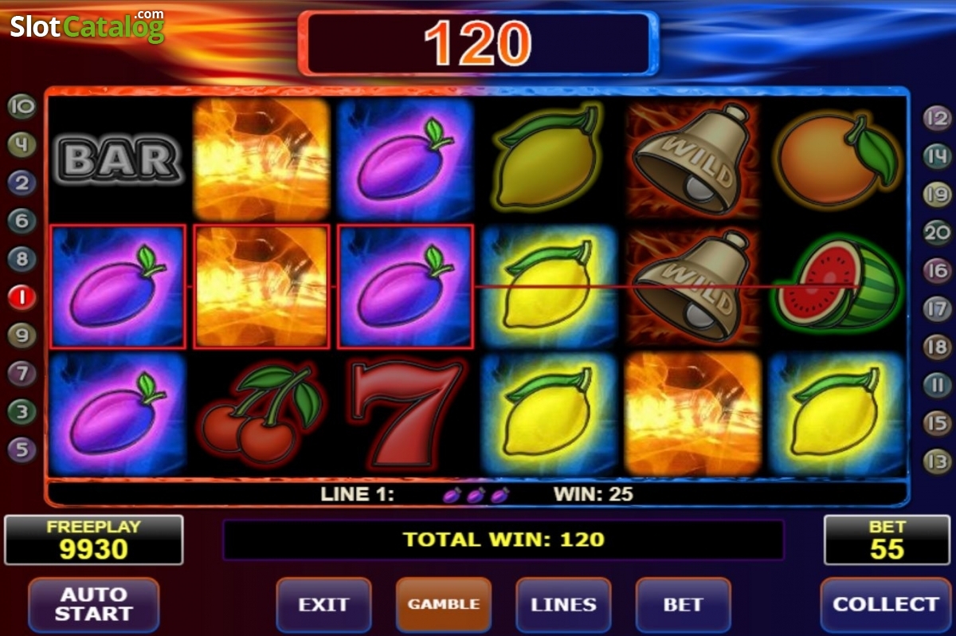Viewport: 956px width, 636px height.
Task: Enable AUTO START spinning
Action: tap(94, 605)
